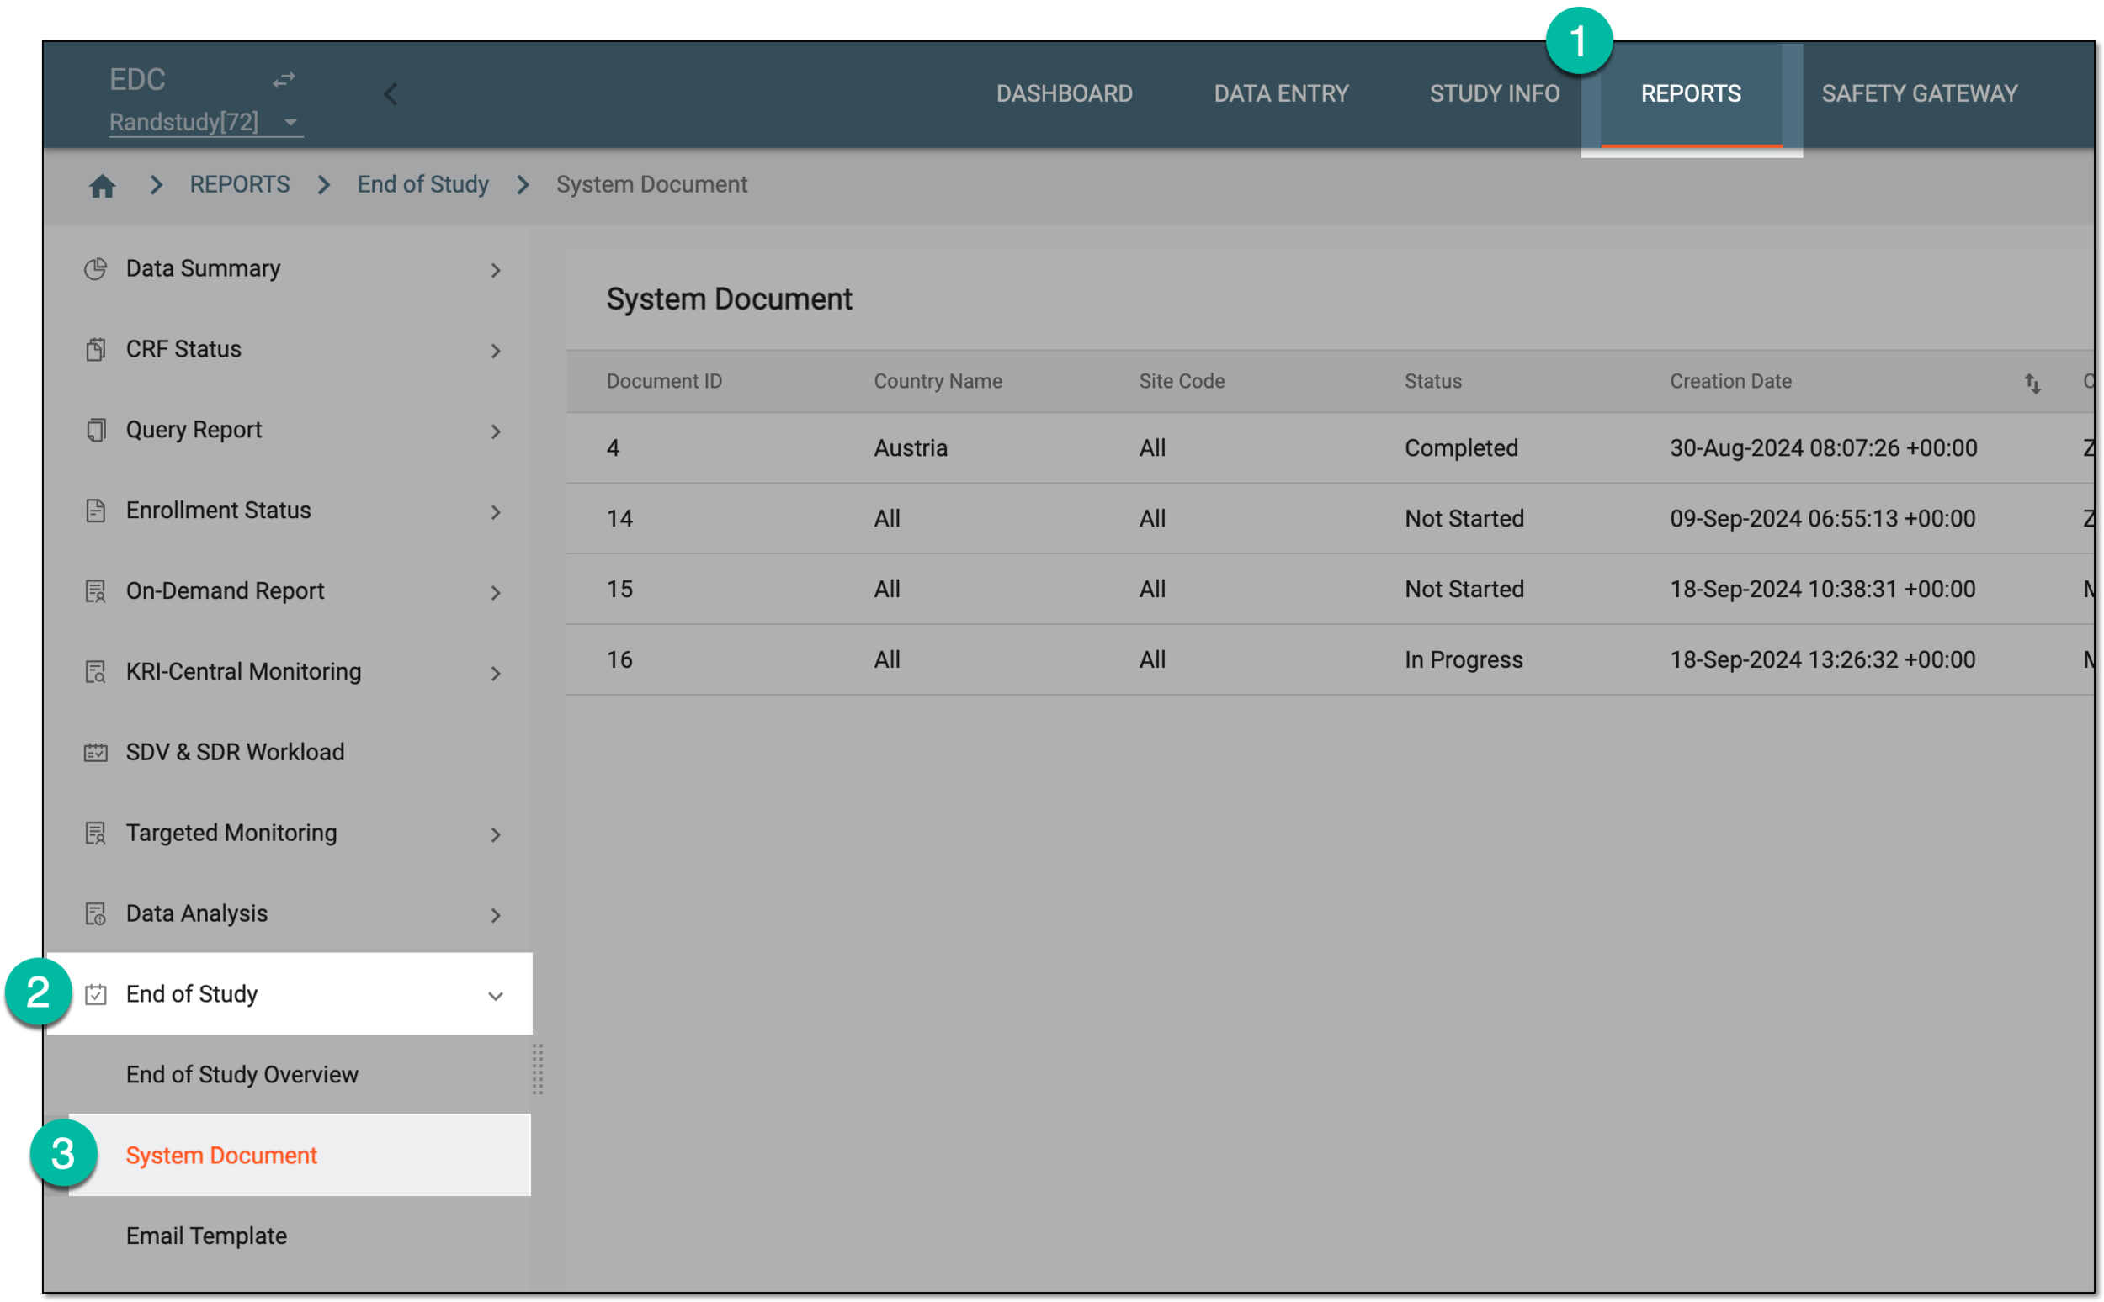
Task: Sort by Creation Date using arrows icon
Action: point(2032,384)
